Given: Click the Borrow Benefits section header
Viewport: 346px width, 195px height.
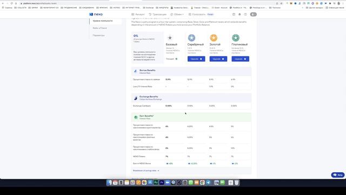Looking at the screenshot, I should click(x=191, y=71).
